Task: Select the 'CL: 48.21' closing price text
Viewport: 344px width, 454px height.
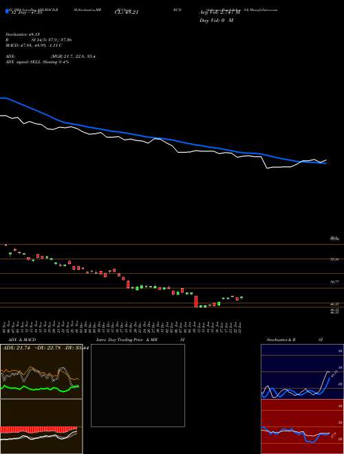Action: pos(127,12)
